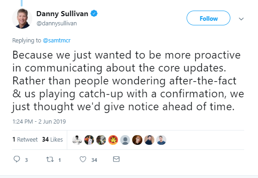Click the blue verified badge
258x178 pixels.
(94, 13)
